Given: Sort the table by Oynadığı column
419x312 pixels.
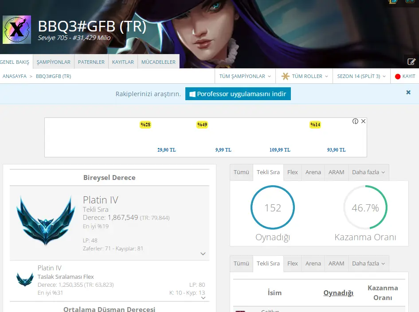Looking at the screenshot, I should pos(338,292).
